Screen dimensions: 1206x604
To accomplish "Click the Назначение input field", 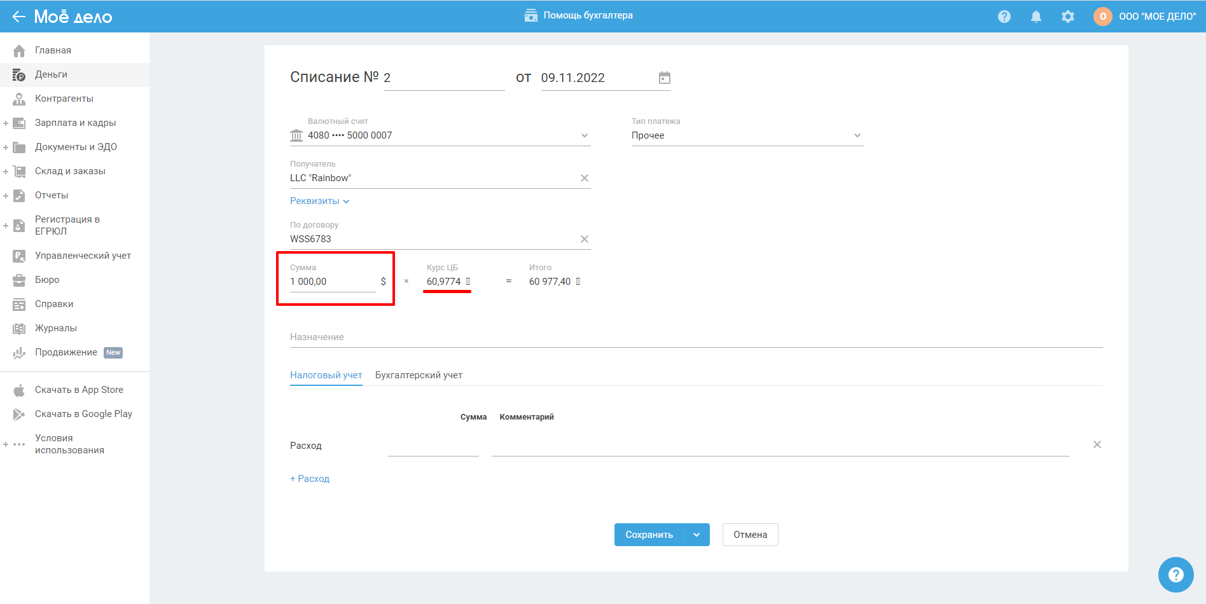I will coord(696,337).
